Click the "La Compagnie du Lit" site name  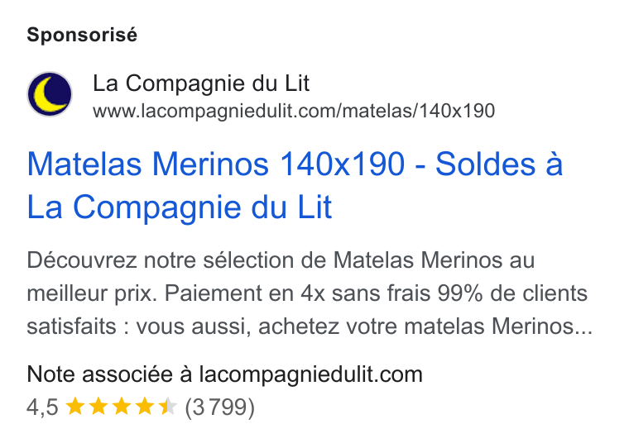[x=201, y=83]
